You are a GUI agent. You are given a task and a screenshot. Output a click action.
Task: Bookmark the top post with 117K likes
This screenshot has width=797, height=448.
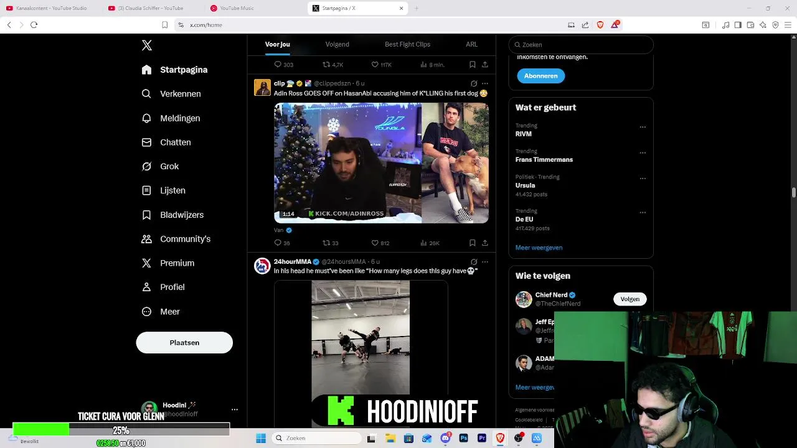pos(473,65)
